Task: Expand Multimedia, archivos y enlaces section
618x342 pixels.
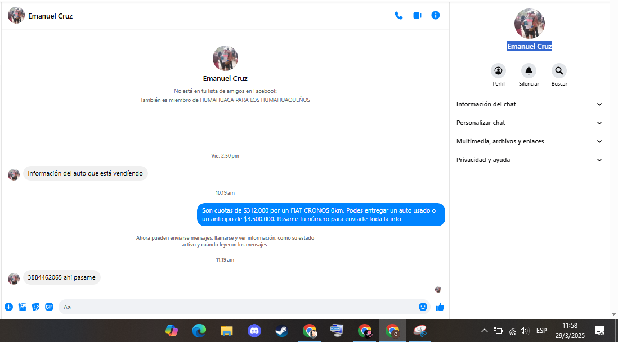Action: (x=529, y=141)
